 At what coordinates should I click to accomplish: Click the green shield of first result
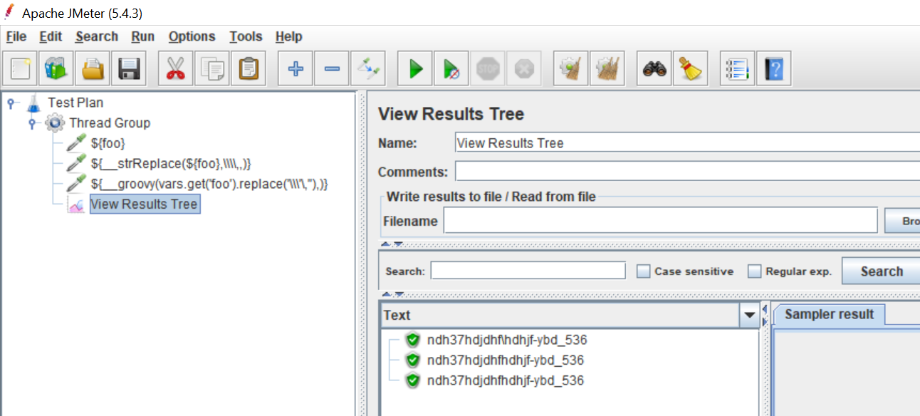(413, 340)
